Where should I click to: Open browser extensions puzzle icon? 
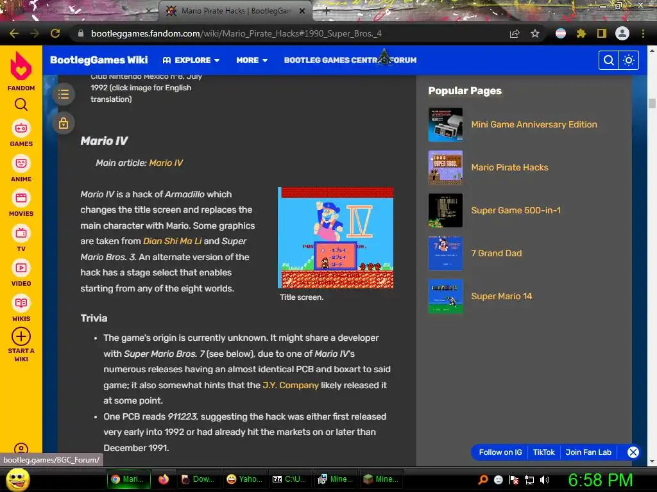581,33
